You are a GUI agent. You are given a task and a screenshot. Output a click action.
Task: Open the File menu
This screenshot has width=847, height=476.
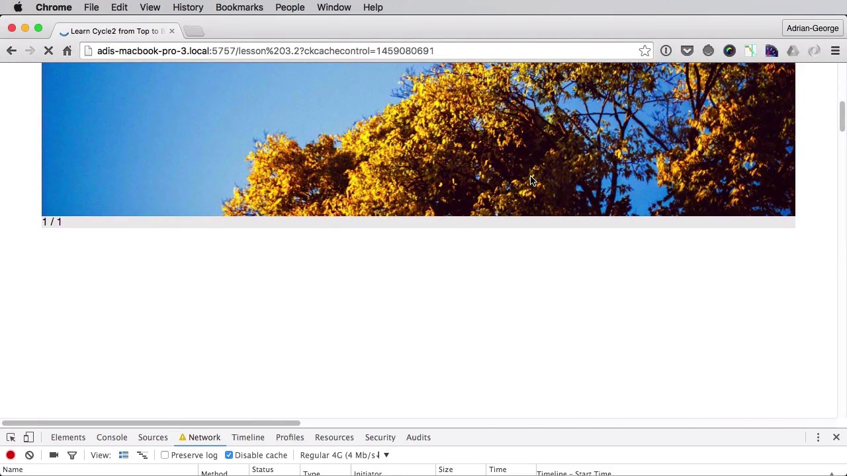point(91,7)
